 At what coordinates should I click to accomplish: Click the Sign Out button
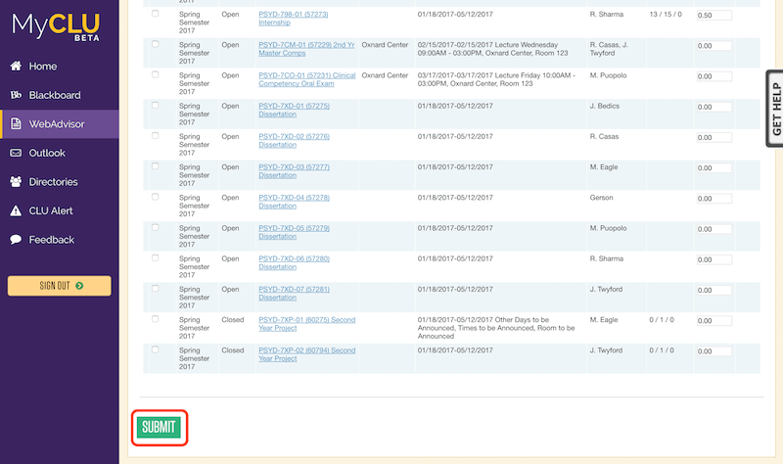point(60,286)
